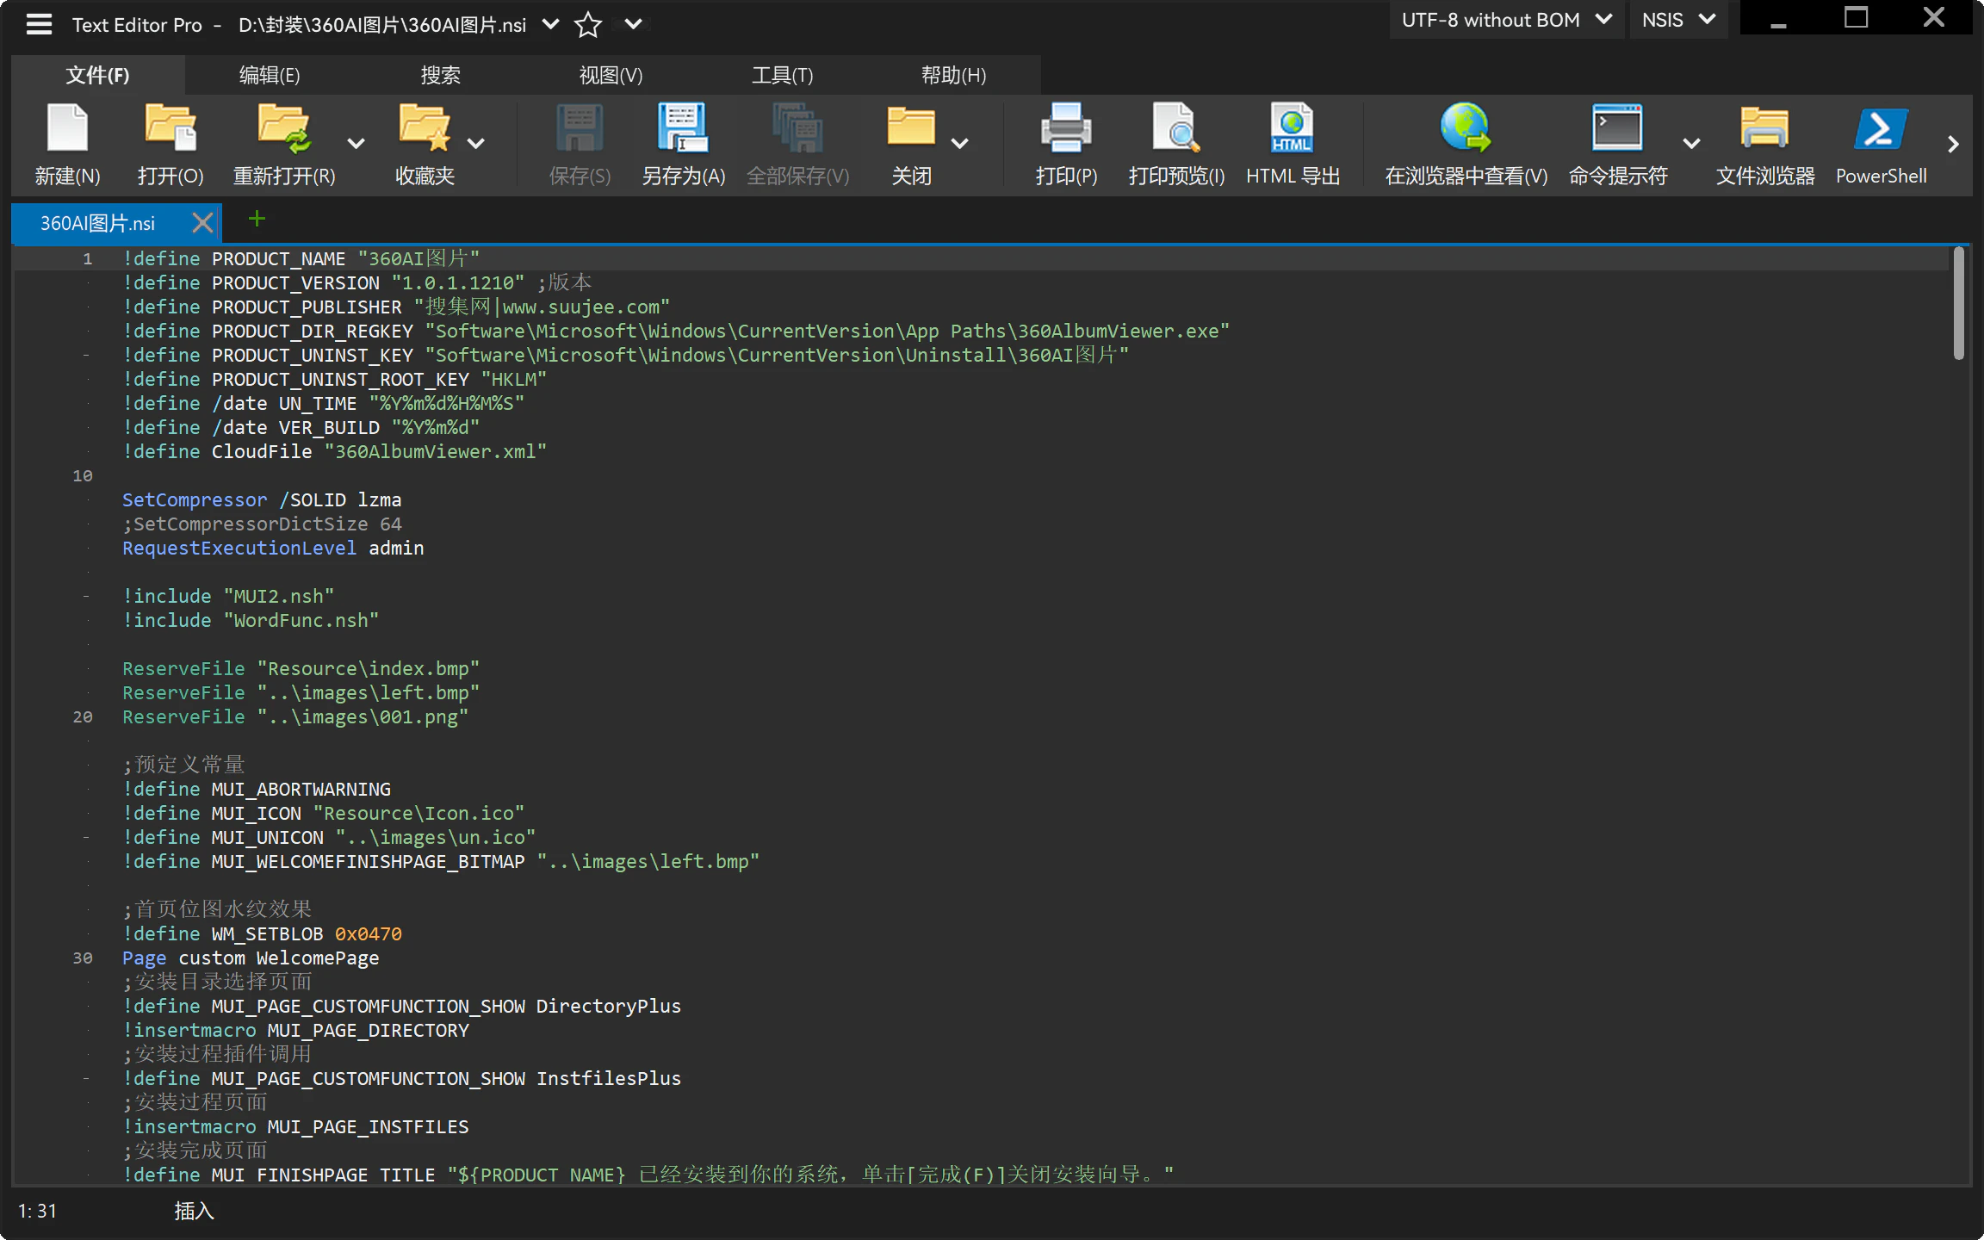The width and height of the screenshot is (1984, 1240).
Task: Toggle insert mode (插入) in status bar
Action: (194, 1211)
